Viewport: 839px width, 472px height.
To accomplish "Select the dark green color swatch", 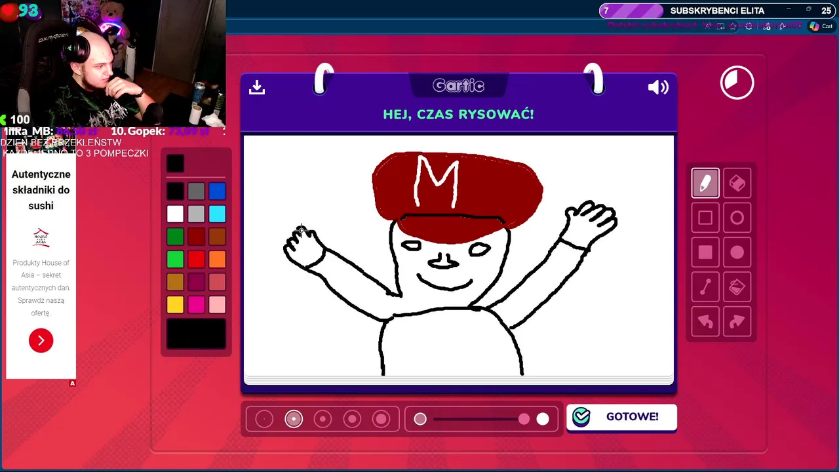I will tap(175, 237).
